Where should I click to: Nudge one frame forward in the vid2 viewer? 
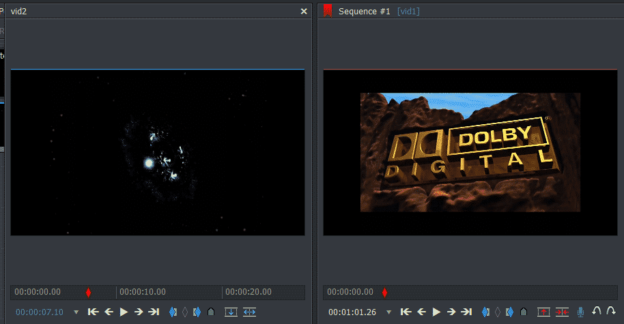tap(139, 312)
